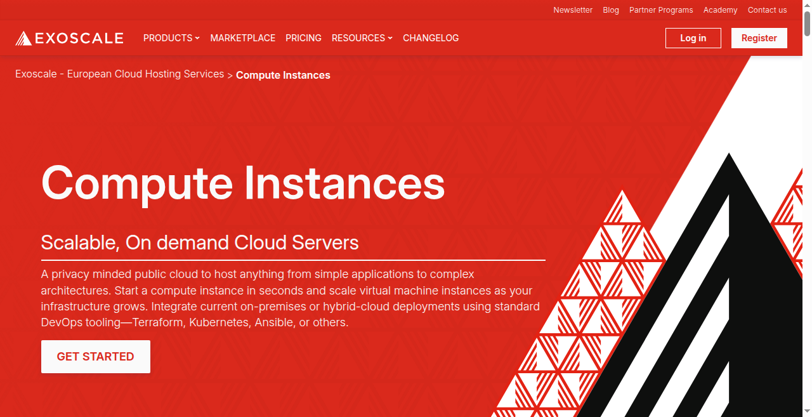View the CHANGELOG page
Screen dimensions: 812x417
pyautogui.click(x=431, y=38)
